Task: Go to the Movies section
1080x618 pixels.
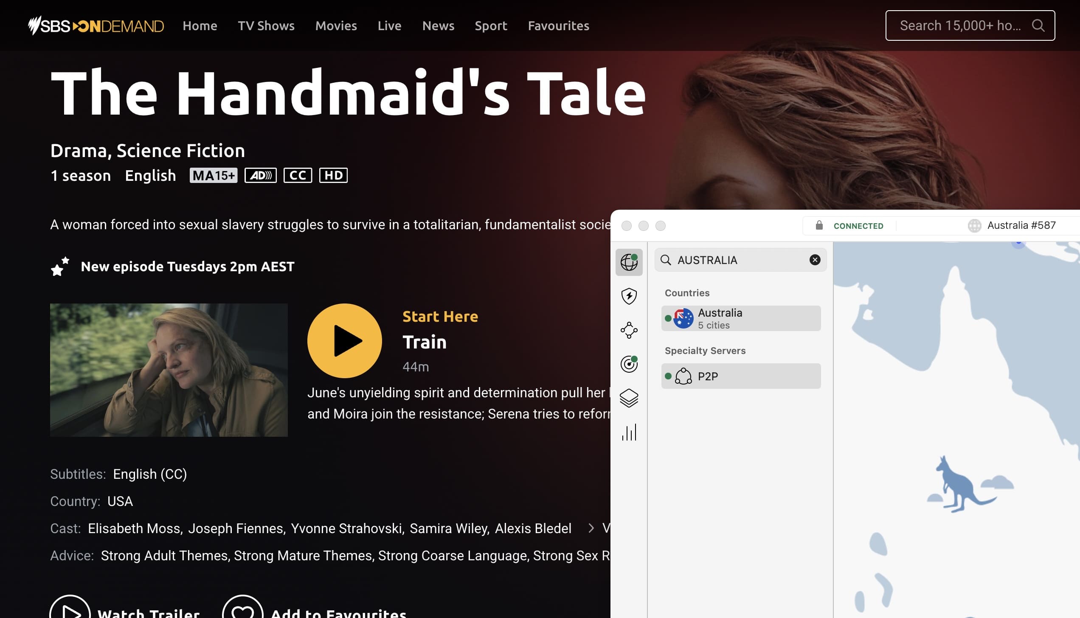Action: [x=336, y=26]
